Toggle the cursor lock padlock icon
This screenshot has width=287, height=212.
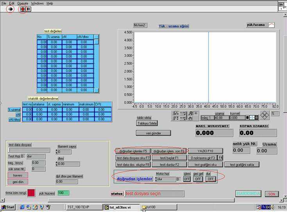click(x=257, y=118)
